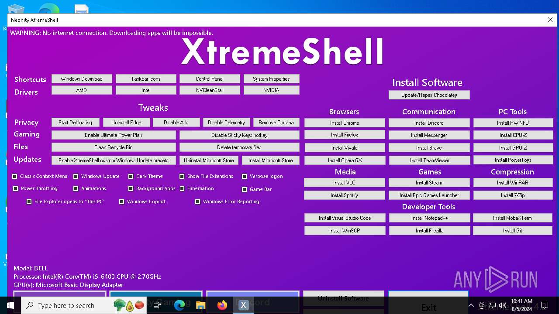Click Install HWiNFO
559x314 pixels.
(x=513, y=123)
